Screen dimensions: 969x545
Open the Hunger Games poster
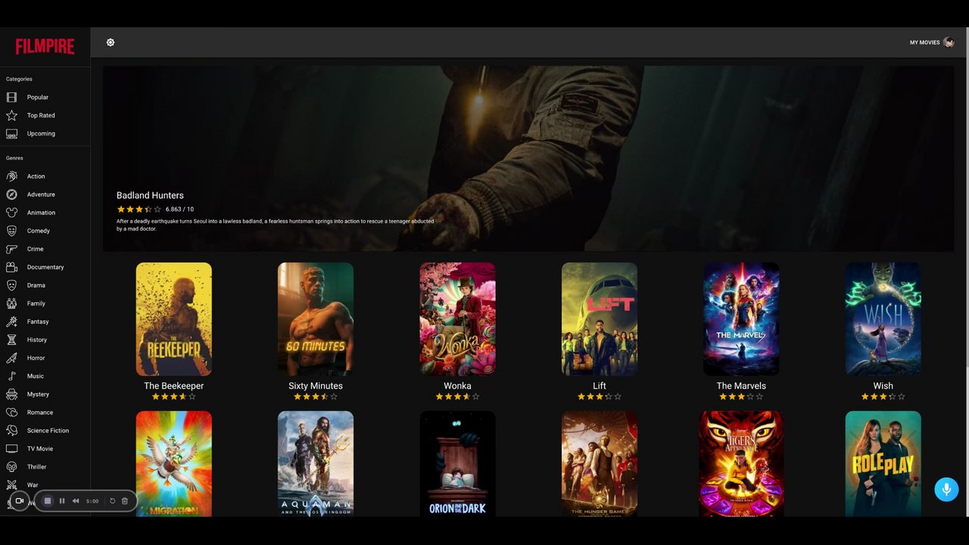(x=600, y=464)
